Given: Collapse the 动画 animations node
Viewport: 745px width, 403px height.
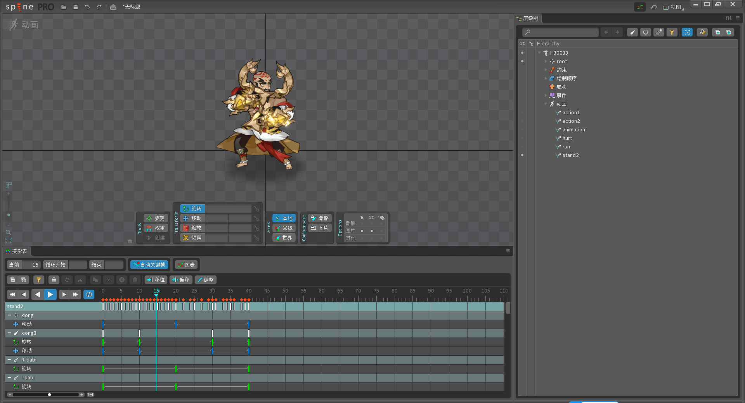Looking at the screenshot, I should coord(546,104).
